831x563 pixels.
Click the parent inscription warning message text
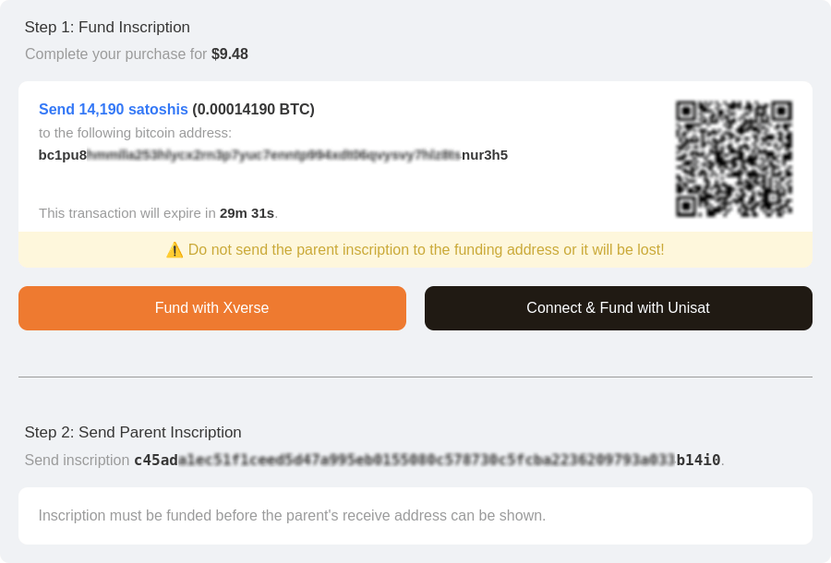click(x=426, y=250)
